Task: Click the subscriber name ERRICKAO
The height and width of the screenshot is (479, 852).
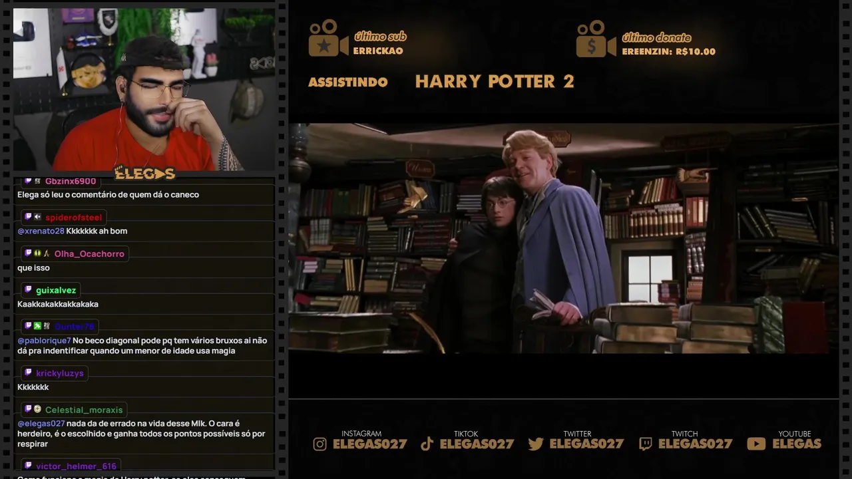Action: [x=378, y=51]
